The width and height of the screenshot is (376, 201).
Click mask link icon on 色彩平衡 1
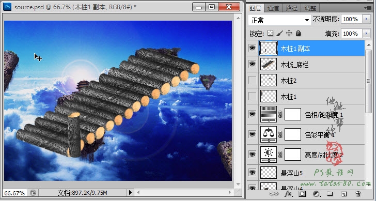pos(280,134)
